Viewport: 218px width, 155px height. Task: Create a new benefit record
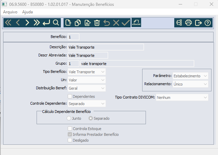pyautogui.click(x=68, y=23)
